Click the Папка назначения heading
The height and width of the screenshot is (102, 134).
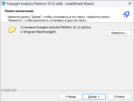[19, 11]
